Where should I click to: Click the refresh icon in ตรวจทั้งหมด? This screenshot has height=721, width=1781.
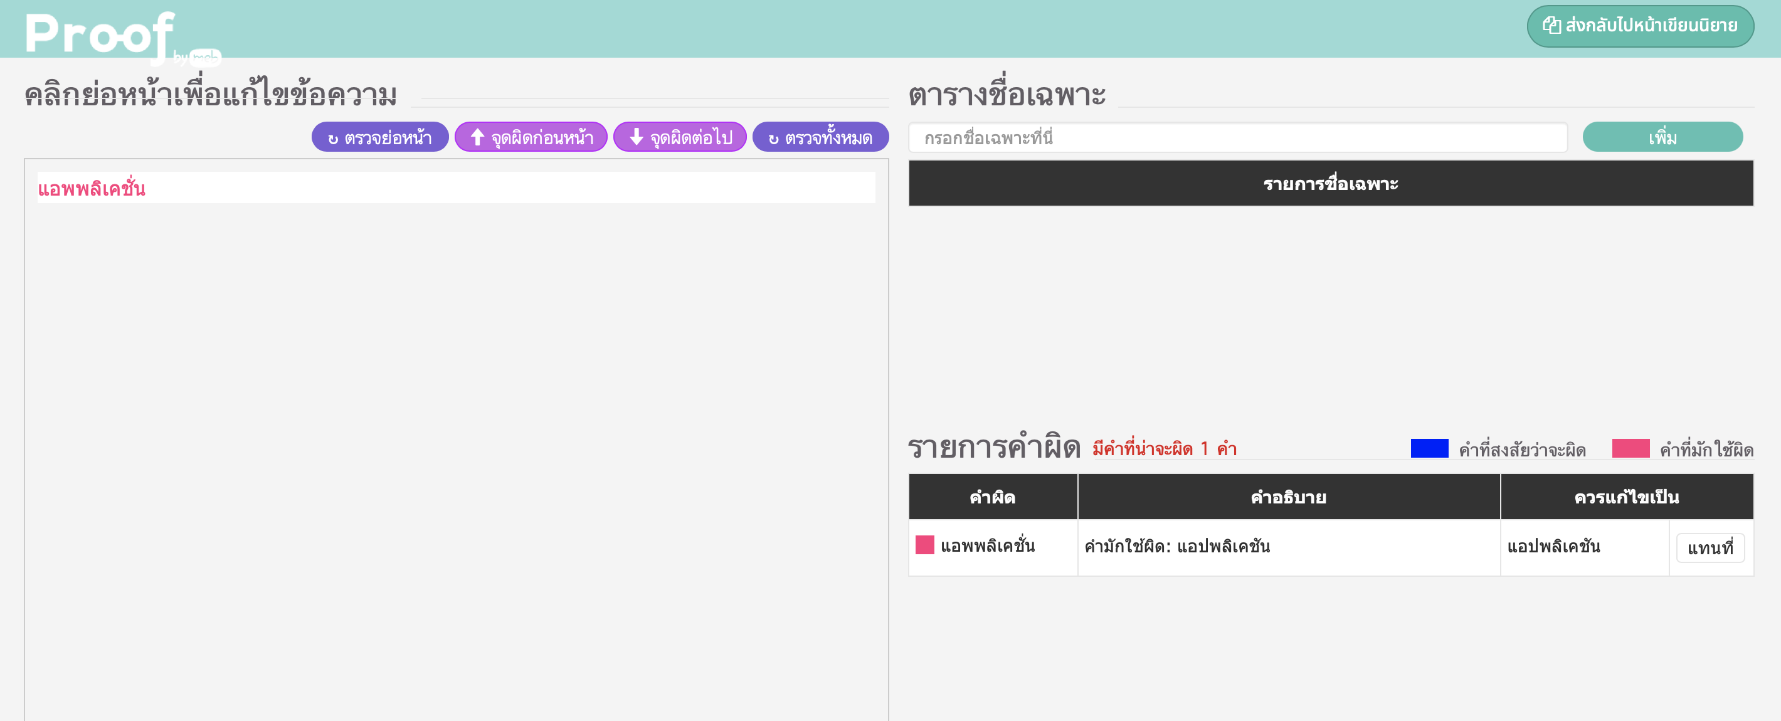click(773, 139)
